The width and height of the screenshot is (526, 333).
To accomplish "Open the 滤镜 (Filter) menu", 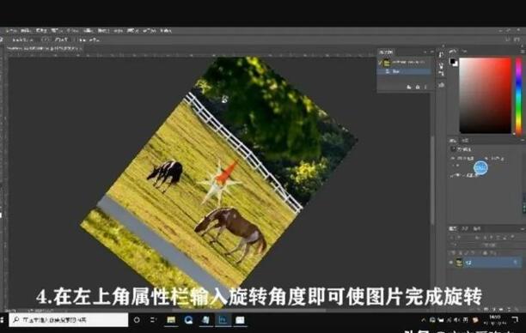I will click(103, 31).
